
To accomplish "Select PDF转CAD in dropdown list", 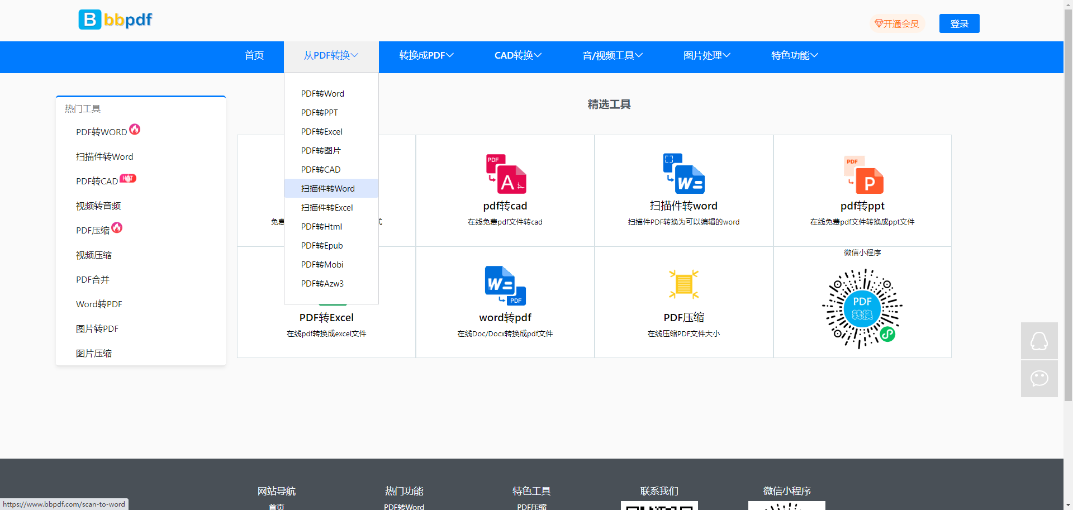I will (x=331, y=169).
